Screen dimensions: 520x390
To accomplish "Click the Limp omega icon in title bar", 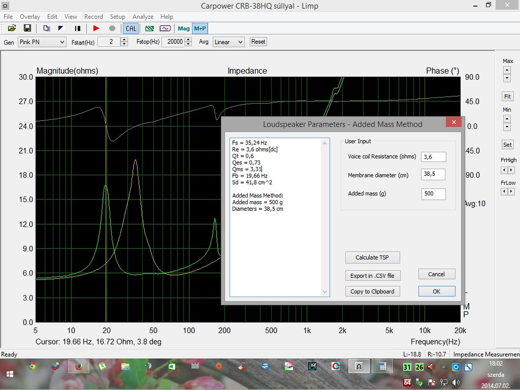I will click(x=5, y=6).
